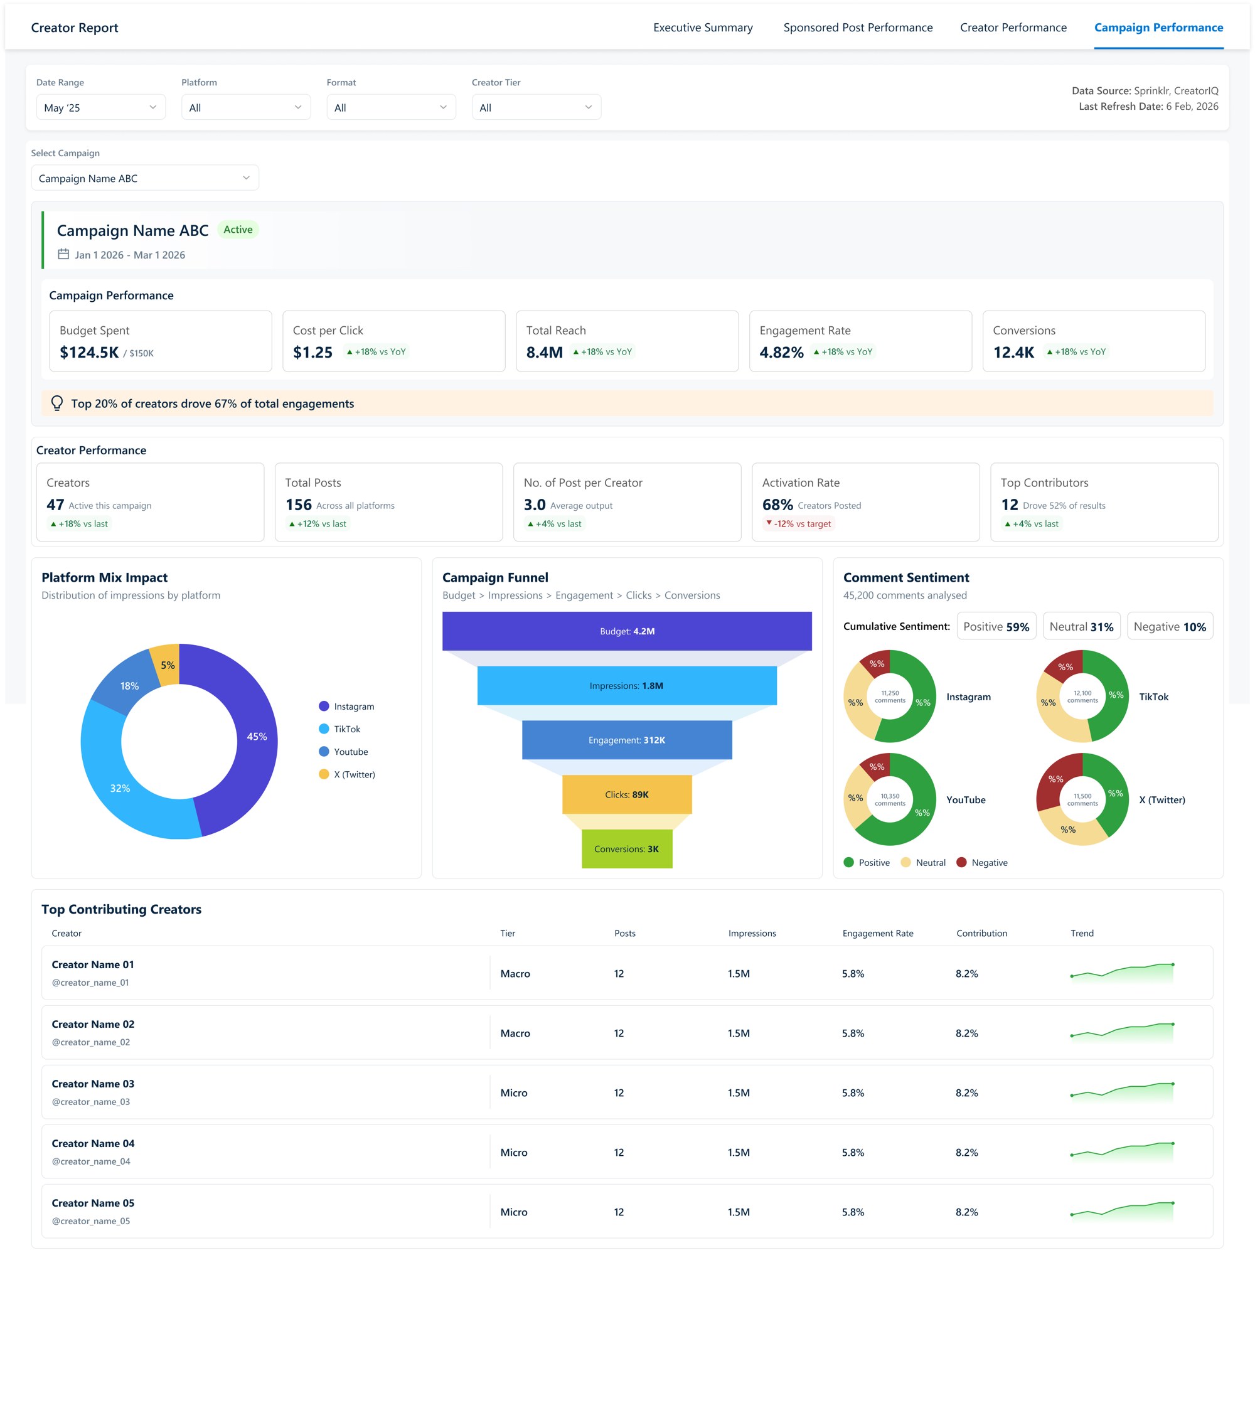Select the Campaign Performance tab

pyautogui.click(x=1158, y=28)
